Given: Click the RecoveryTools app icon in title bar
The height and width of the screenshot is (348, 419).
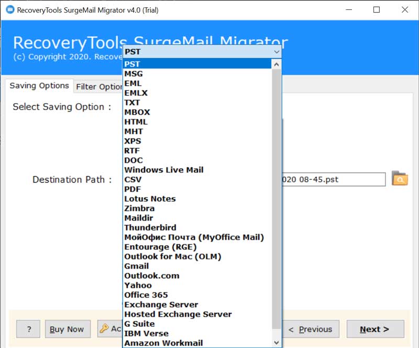Looking at the screenshot, I should click(10, 10).
